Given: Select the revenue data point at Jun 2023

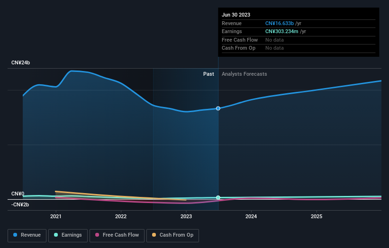Looking at the screenshot, I should tap(218, 108).
